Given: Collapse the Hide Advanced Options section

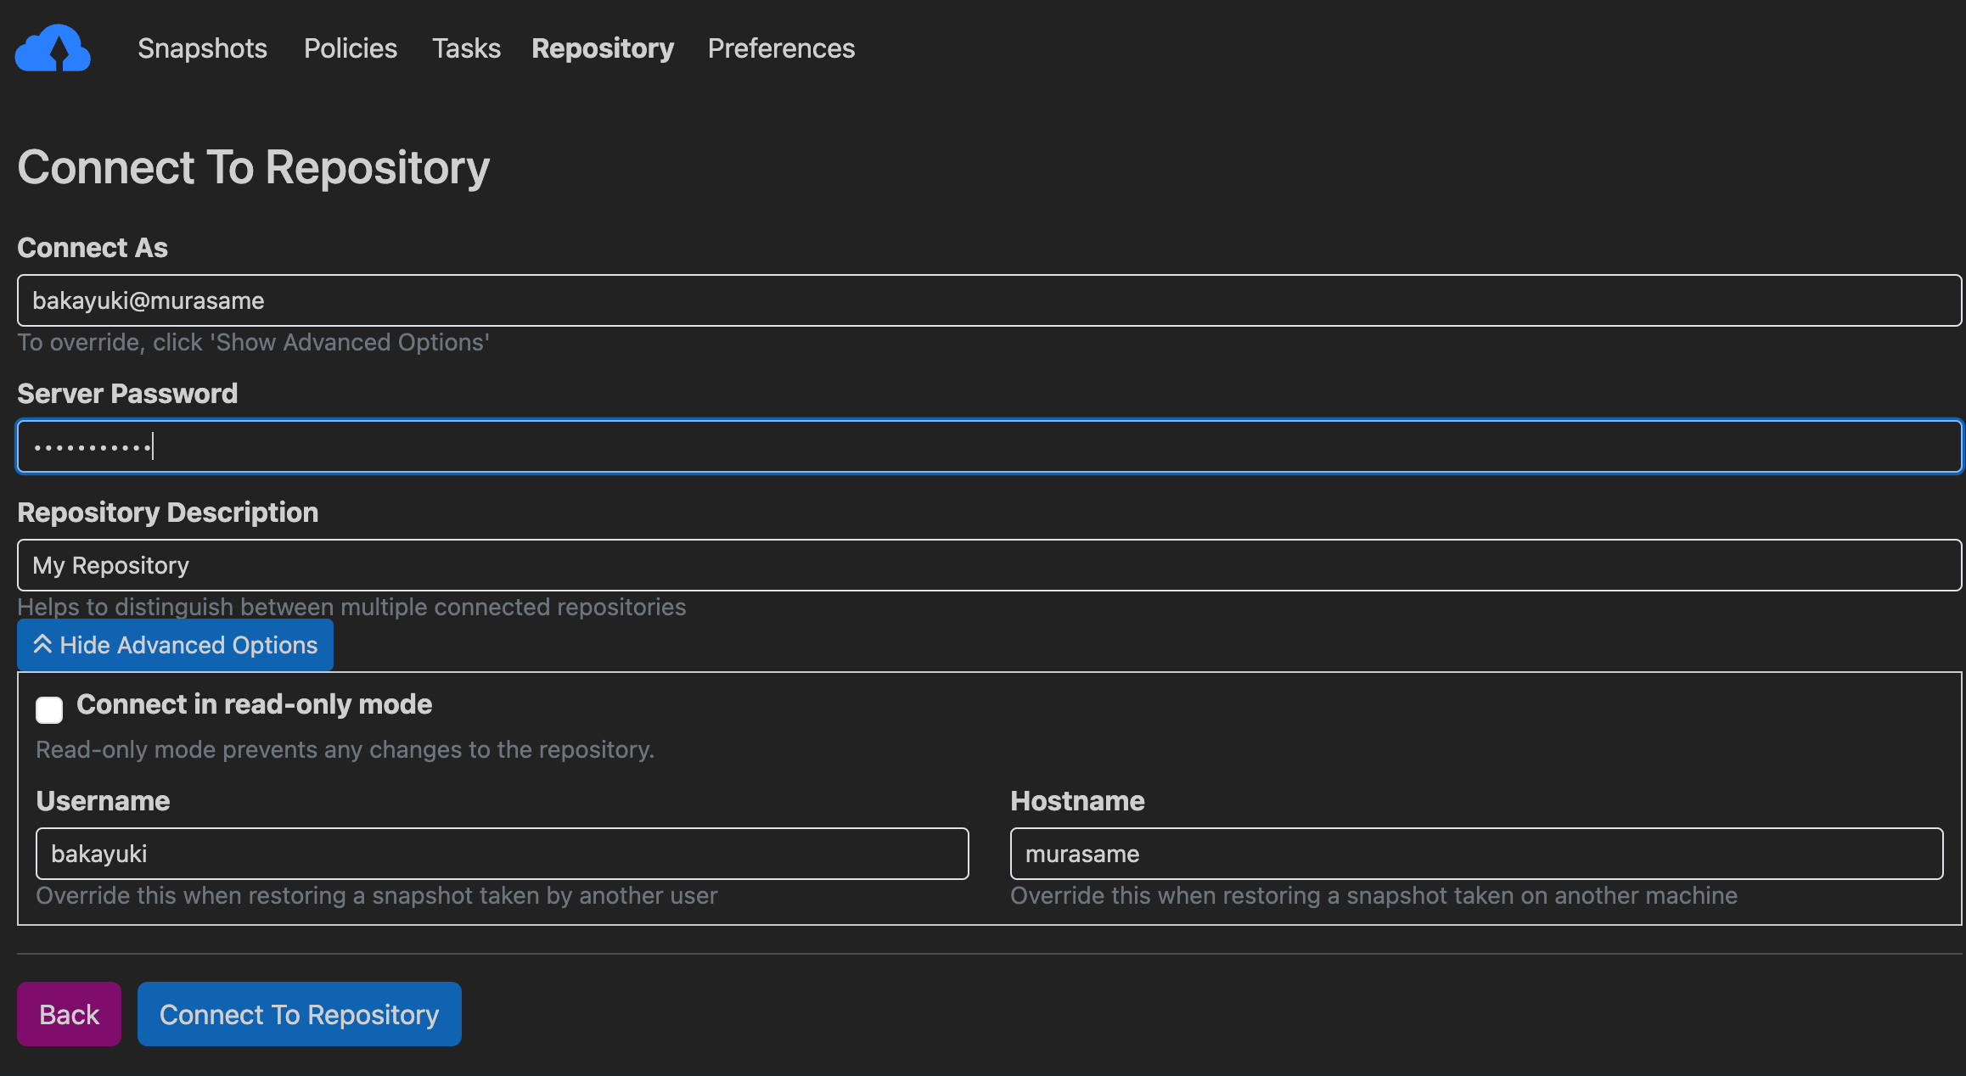Looking at the screenshot, I should click(175, 645).
